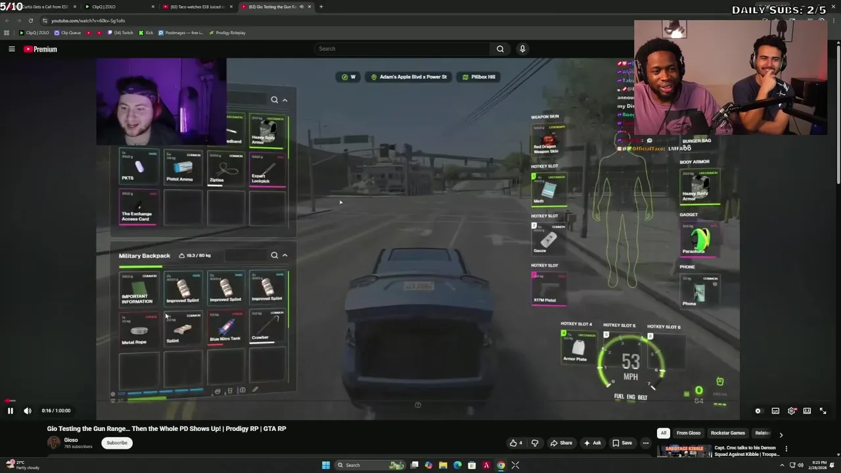Click the Blue Nitro Tank item

pos(225,328)
